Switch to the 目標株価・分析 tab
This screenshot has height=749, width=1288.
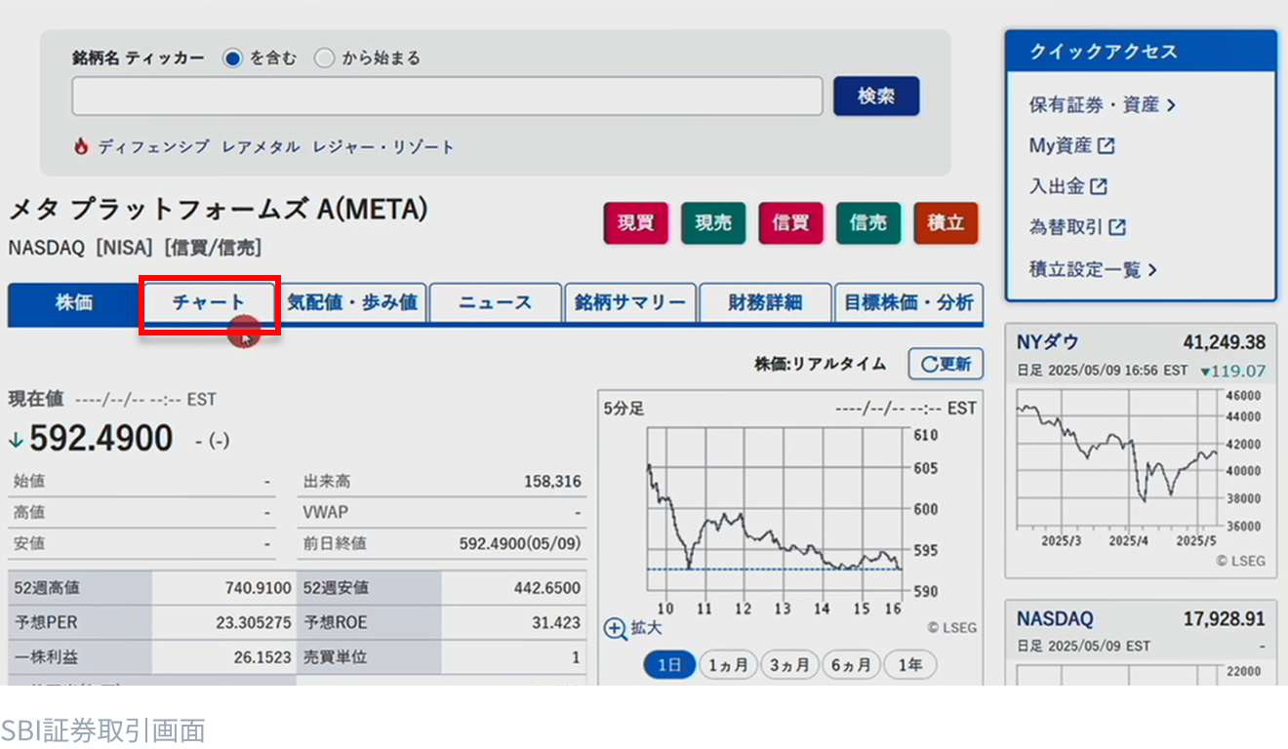click(908, 302)
